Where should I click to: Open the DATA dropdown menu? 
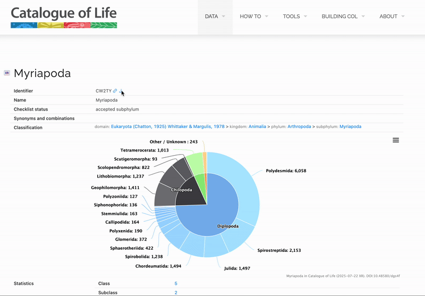click(x=215, y=16)
